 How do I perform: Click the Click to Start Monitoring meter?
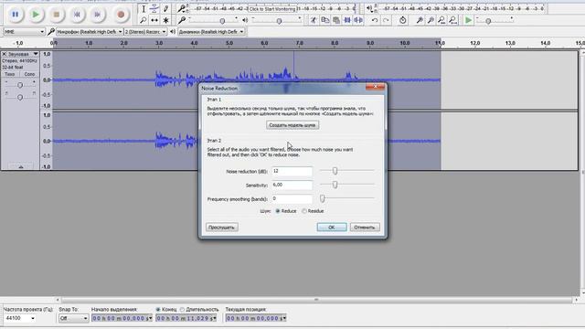[272, 8]
